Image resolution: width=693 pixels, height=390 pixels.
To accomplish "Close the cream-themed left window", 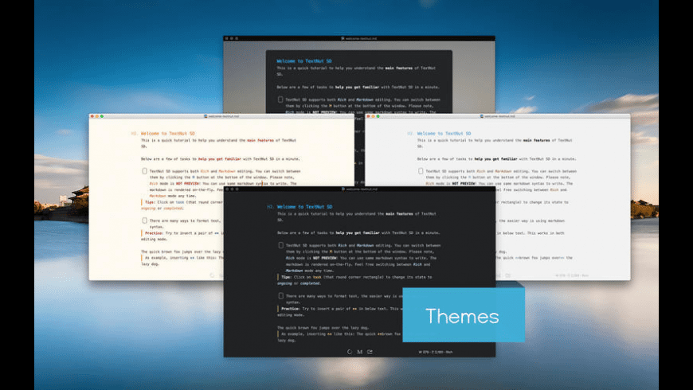I will pyautogui.click(x=92, y=116).
